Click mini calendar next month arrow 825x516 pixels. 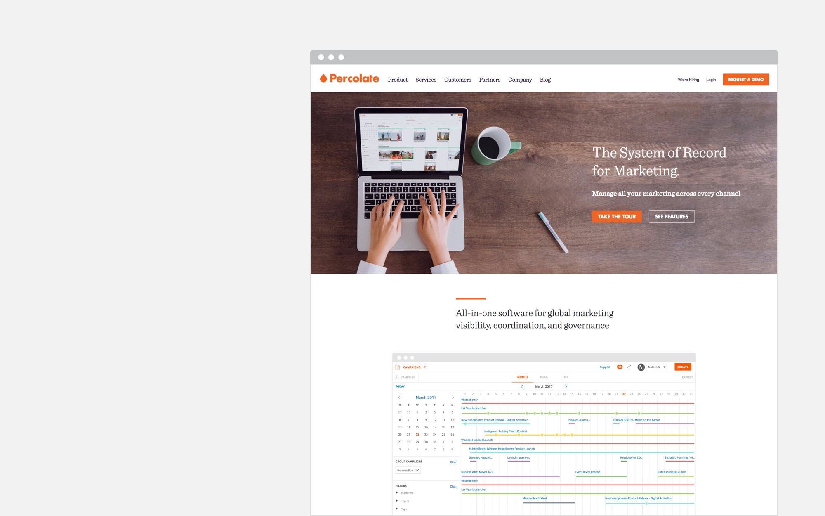tap(453, 398)
